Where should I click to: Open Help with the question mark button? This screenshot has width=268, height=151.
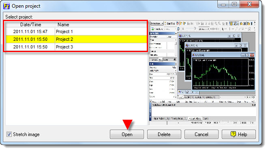[x=239, y=134]
